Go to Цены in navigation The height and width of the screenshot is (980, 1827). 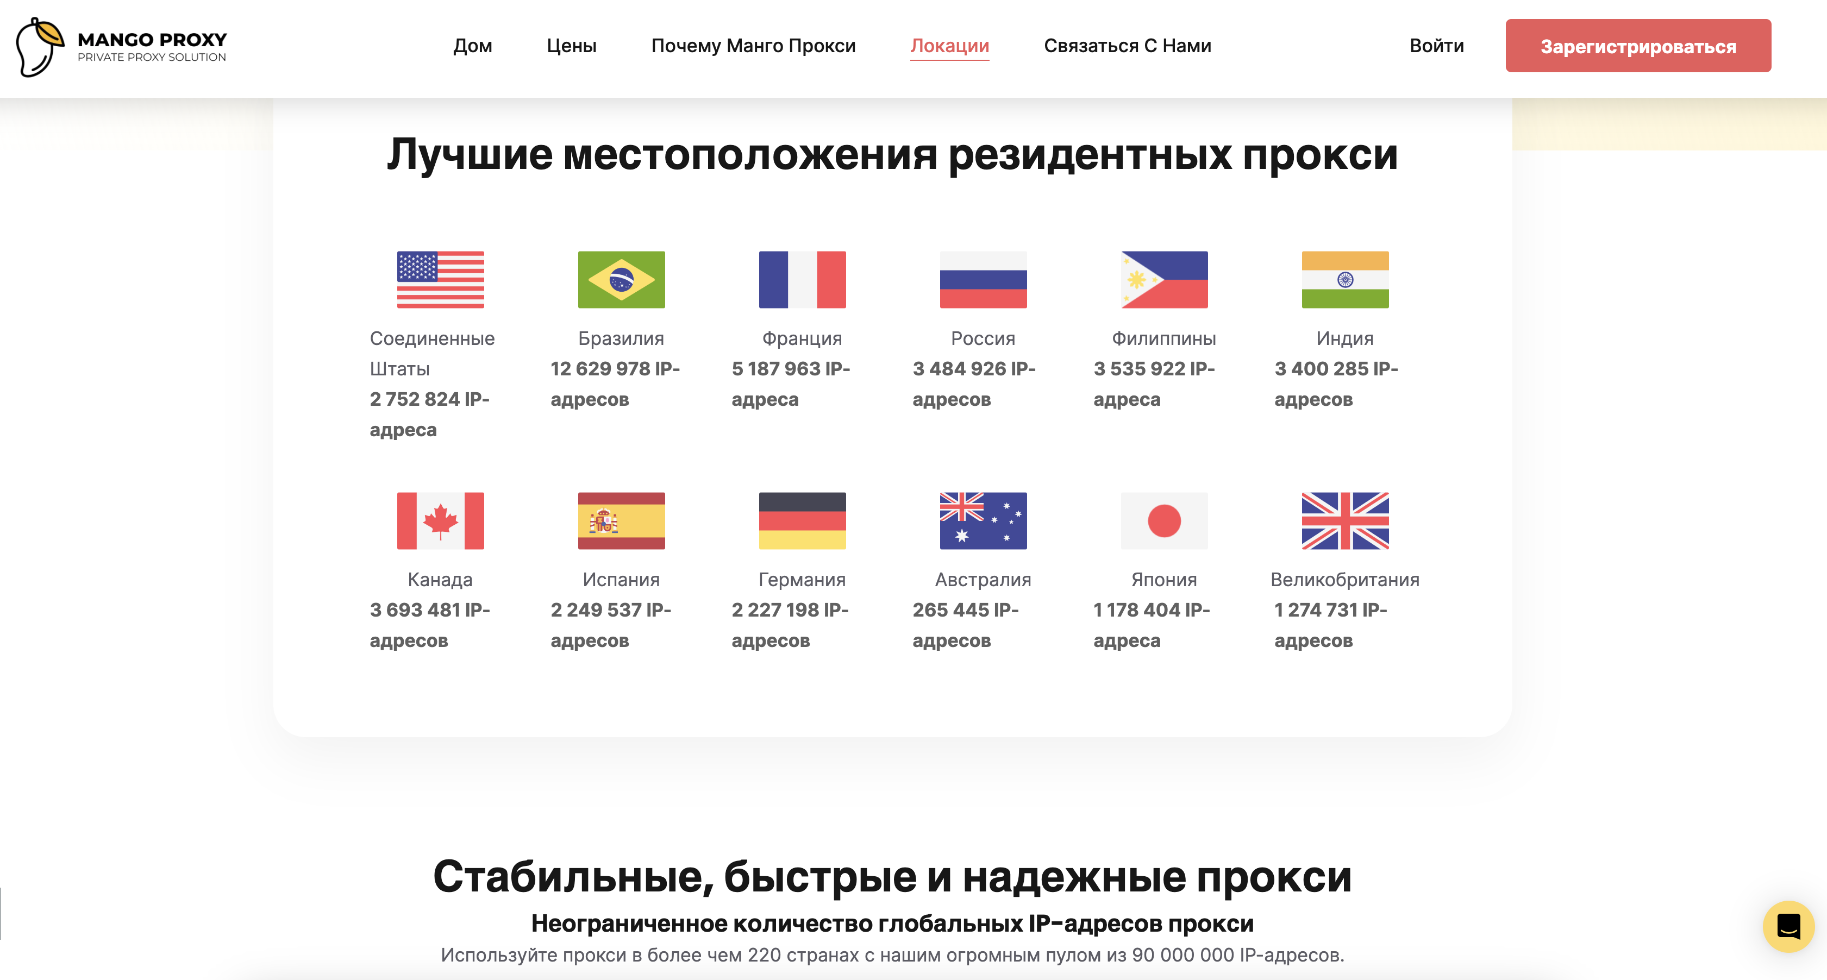[x=571, y=46]
